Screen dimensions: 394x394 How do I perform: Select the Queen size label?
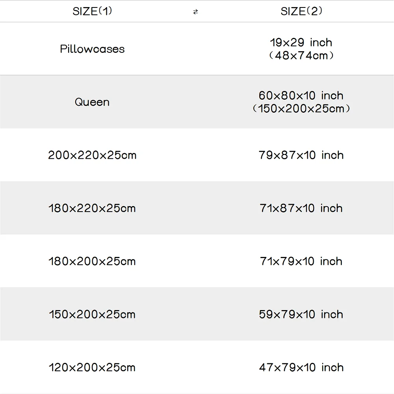(x=92, y=102)
